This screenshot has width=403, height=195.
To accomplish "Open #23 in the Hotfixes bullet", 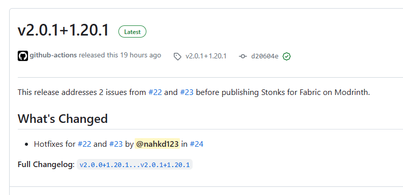I will pos(116,144).
